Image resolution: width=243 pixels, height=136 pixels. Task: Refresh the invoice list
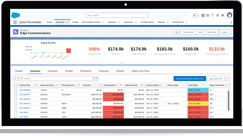tap(16, 79)
